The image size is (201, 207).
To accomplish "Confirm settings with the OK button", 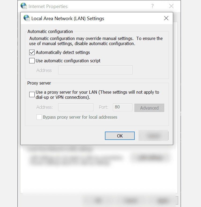I will coord(120,136).
